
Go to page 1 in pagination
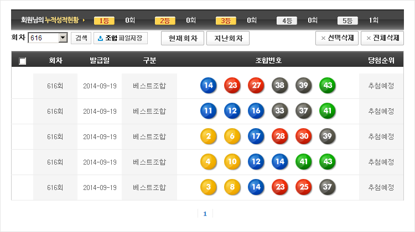click(x=205, y=214)
